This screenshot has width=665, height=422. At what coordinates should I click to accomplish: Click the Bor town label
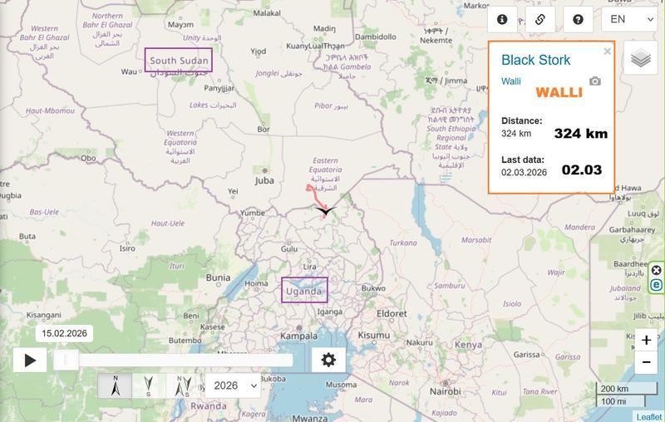(x=263, y=130)
